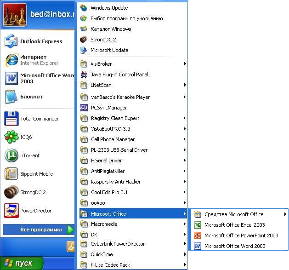289x270 pixels.
Task: Open the ICQ6 flower icon
Action: pos(11,137)
